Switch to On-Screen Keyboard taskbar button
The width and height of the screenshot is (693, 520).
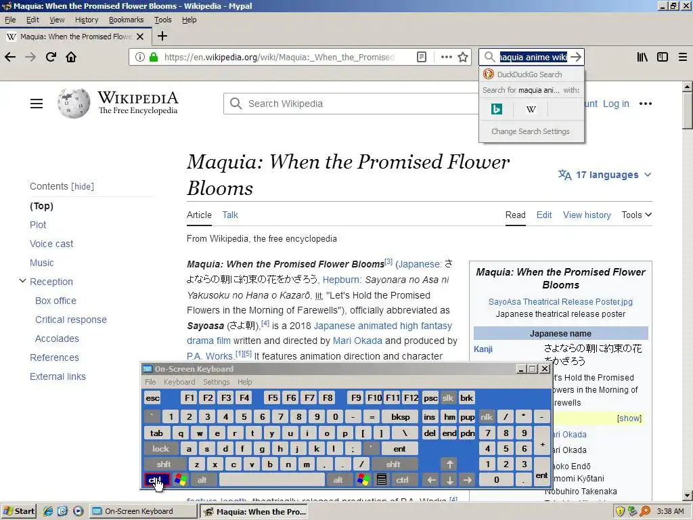143,511
